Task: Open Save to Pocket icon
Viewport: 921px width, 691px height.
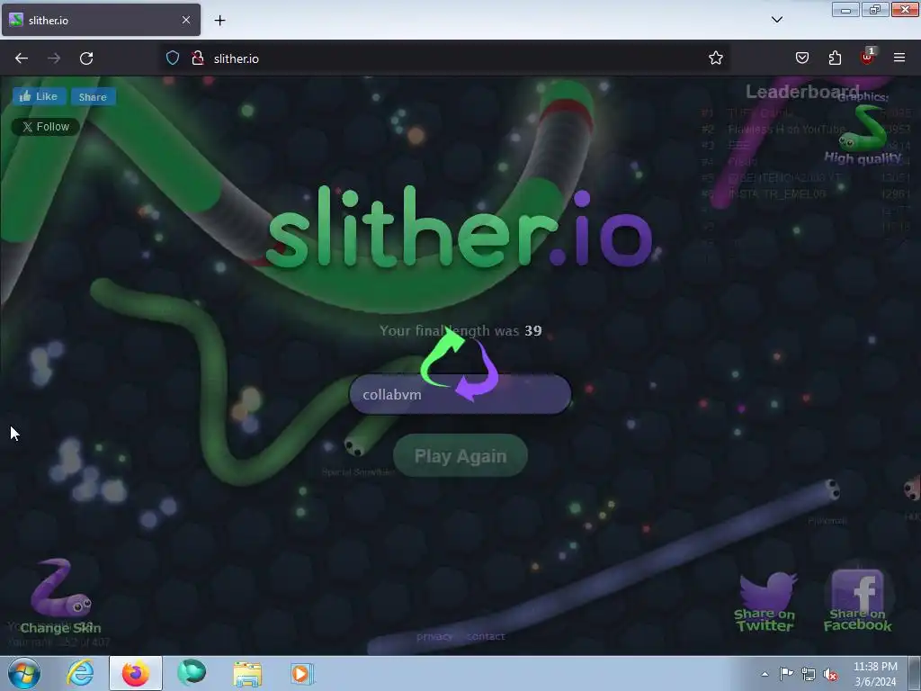Action: coord(802,58)
